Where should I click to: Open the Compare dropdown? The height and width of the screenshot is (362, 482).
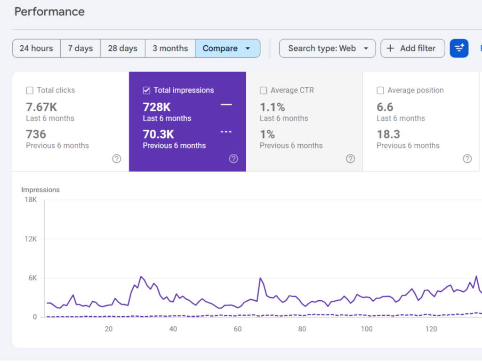click(228, 48)
